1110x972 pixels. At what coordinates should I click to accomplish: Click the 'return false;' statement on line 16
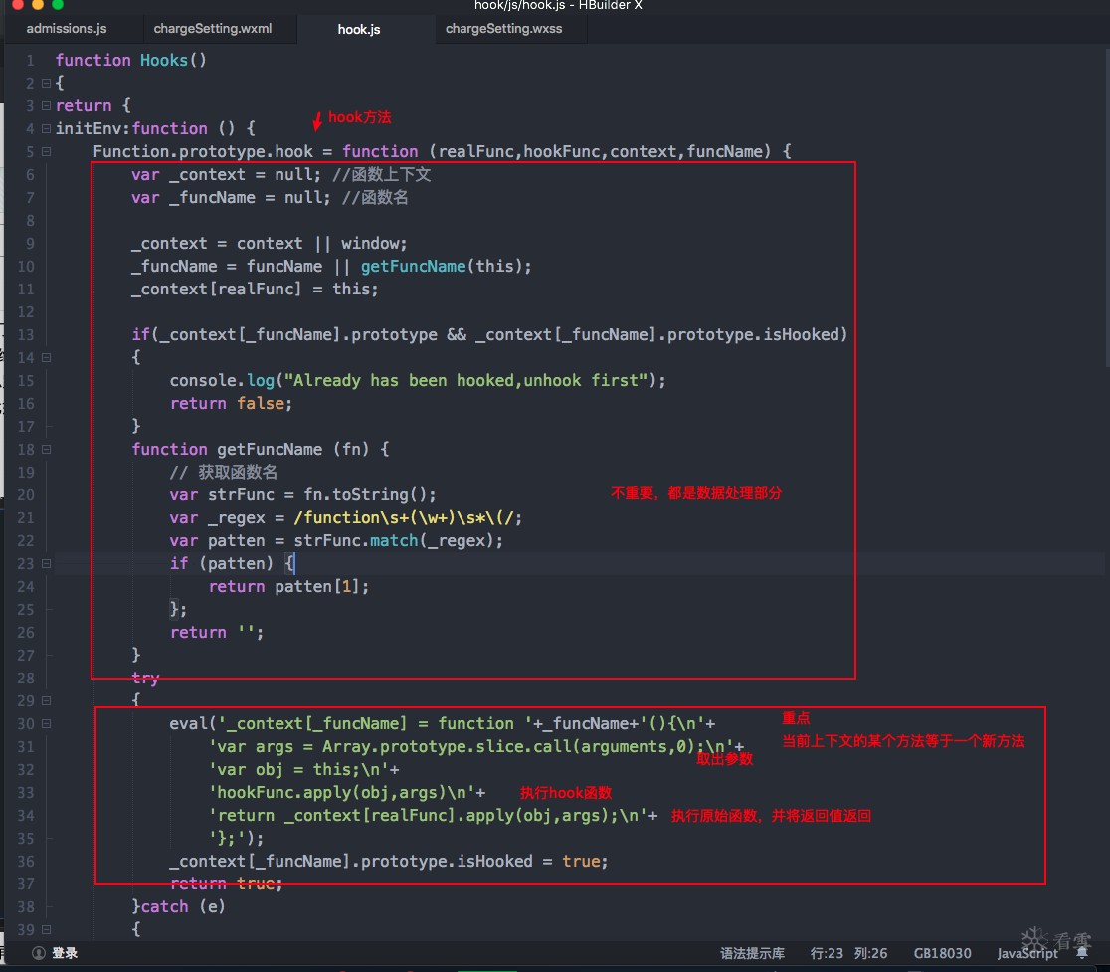(x=231, y=404)
